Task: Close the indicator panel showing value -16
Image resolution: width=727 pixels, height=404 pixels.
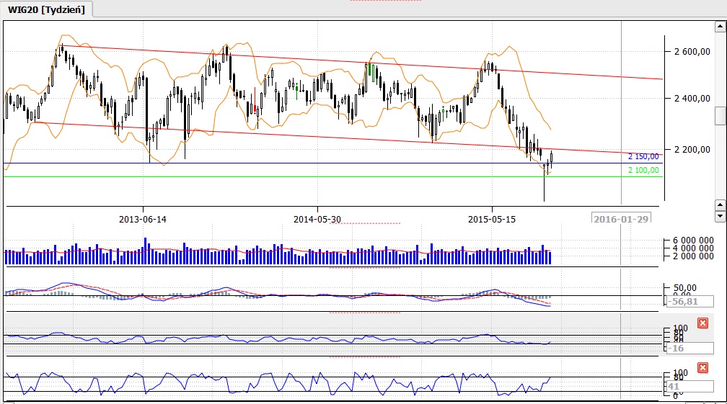Action: click(703, 323)
